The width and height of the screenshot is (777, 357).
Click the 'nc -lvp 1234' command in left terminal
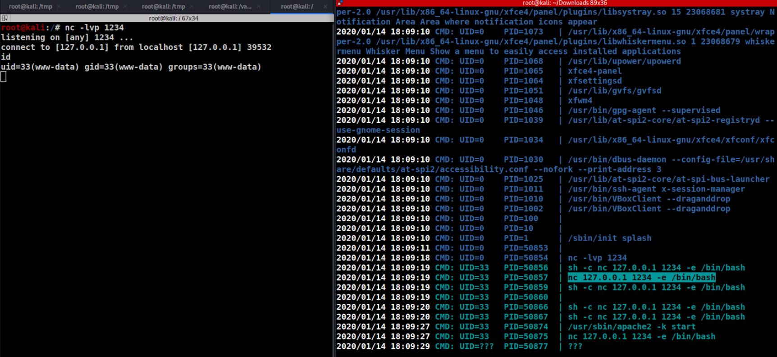94,27
